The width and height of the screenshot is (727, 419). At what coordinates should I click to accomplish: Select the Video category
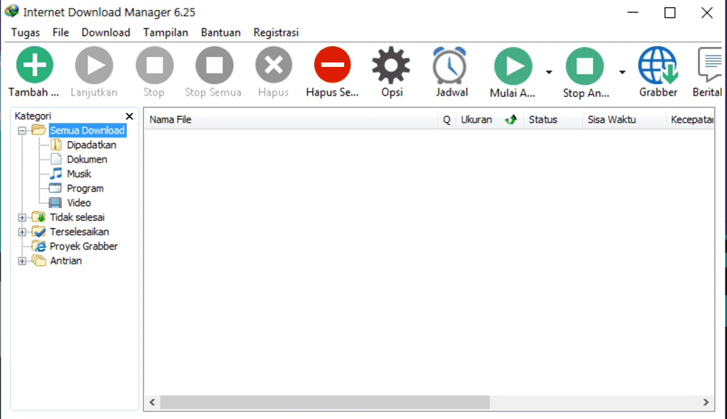click(x=79, y=202)
